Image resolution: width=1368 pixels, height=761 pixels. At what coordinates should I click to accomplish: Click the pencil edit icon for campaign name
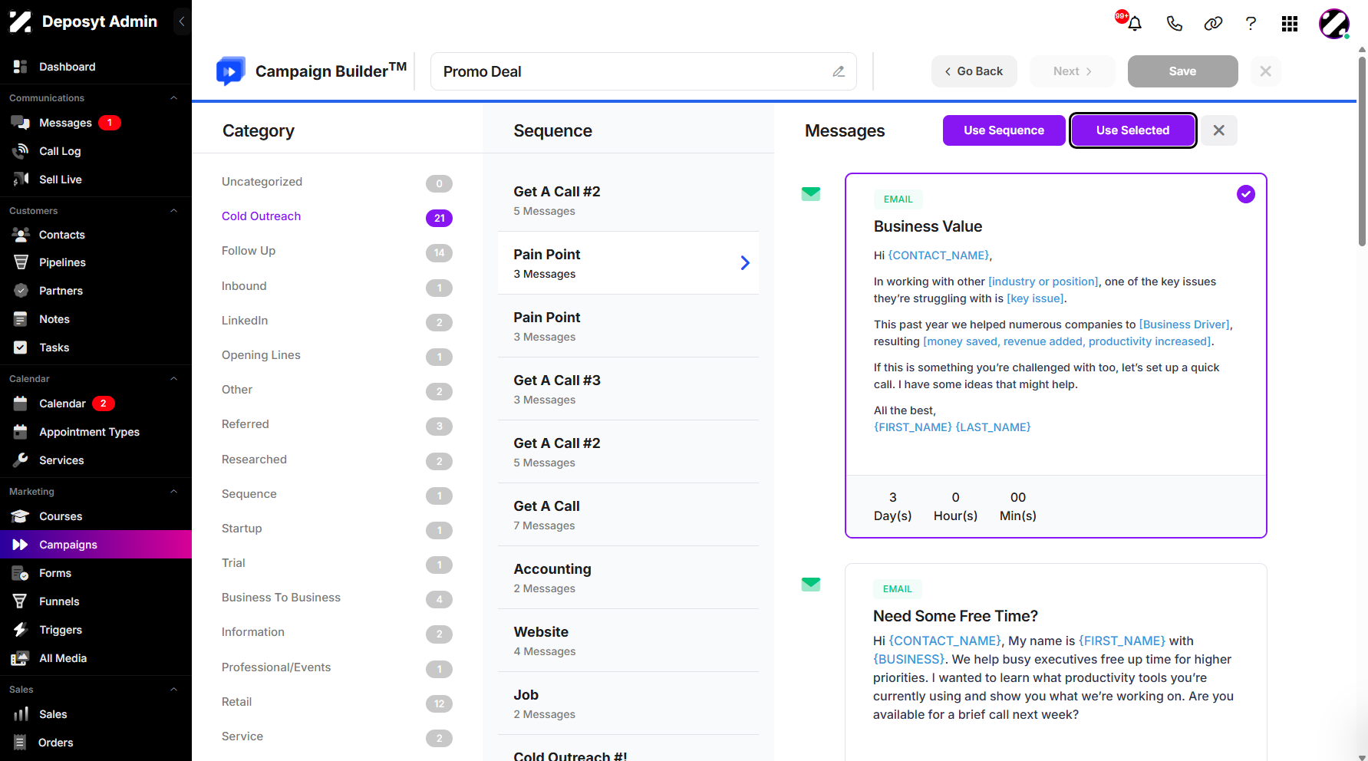(x=839, y=71)
